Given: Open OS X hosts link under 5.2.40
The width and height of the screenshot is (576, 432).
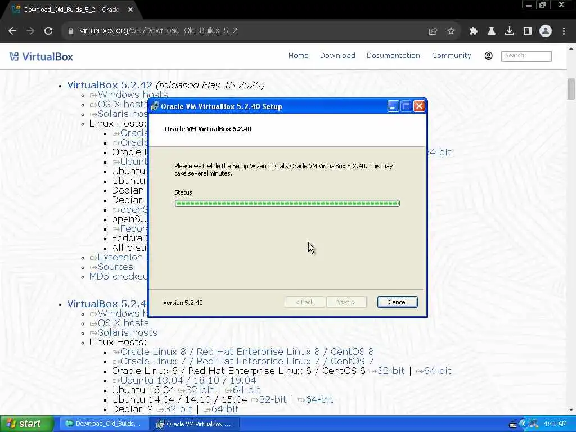Looking at the screenshot, I should coord(119,323).
